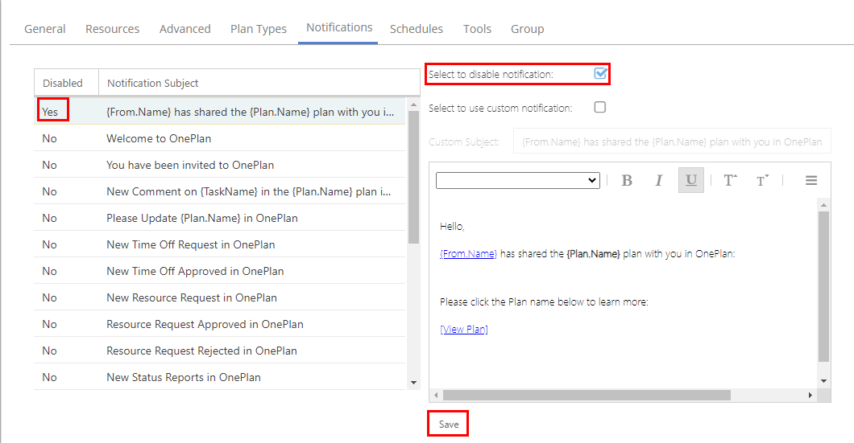Select 'You have been invited to OnePlan' row
This screenshot has width=854, height=443.
tap(219, 166)
